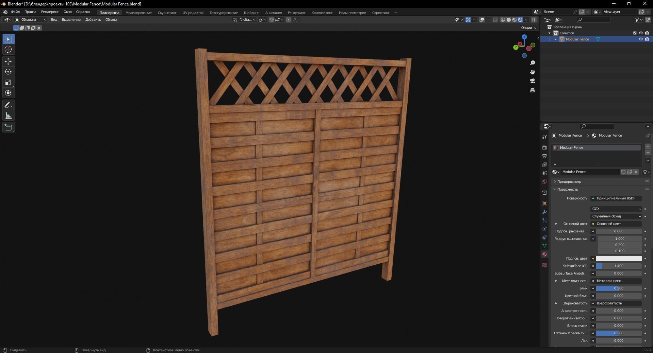Click Принципиальный BSDF surface shader button

coord(616,198)
